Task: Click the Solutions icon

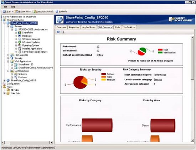Action: [x=16, y=74]
